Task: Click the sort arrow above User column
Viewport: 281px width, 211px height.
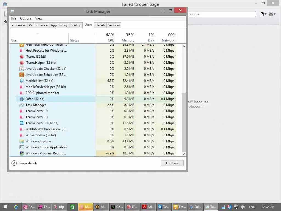Action: (x=38, y=34)
